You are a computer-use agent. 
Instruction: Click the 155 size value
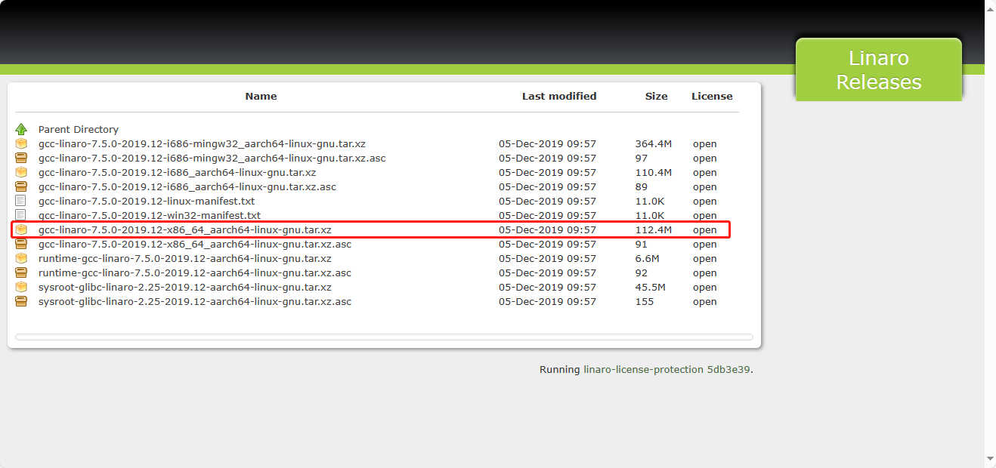[645, 301]
